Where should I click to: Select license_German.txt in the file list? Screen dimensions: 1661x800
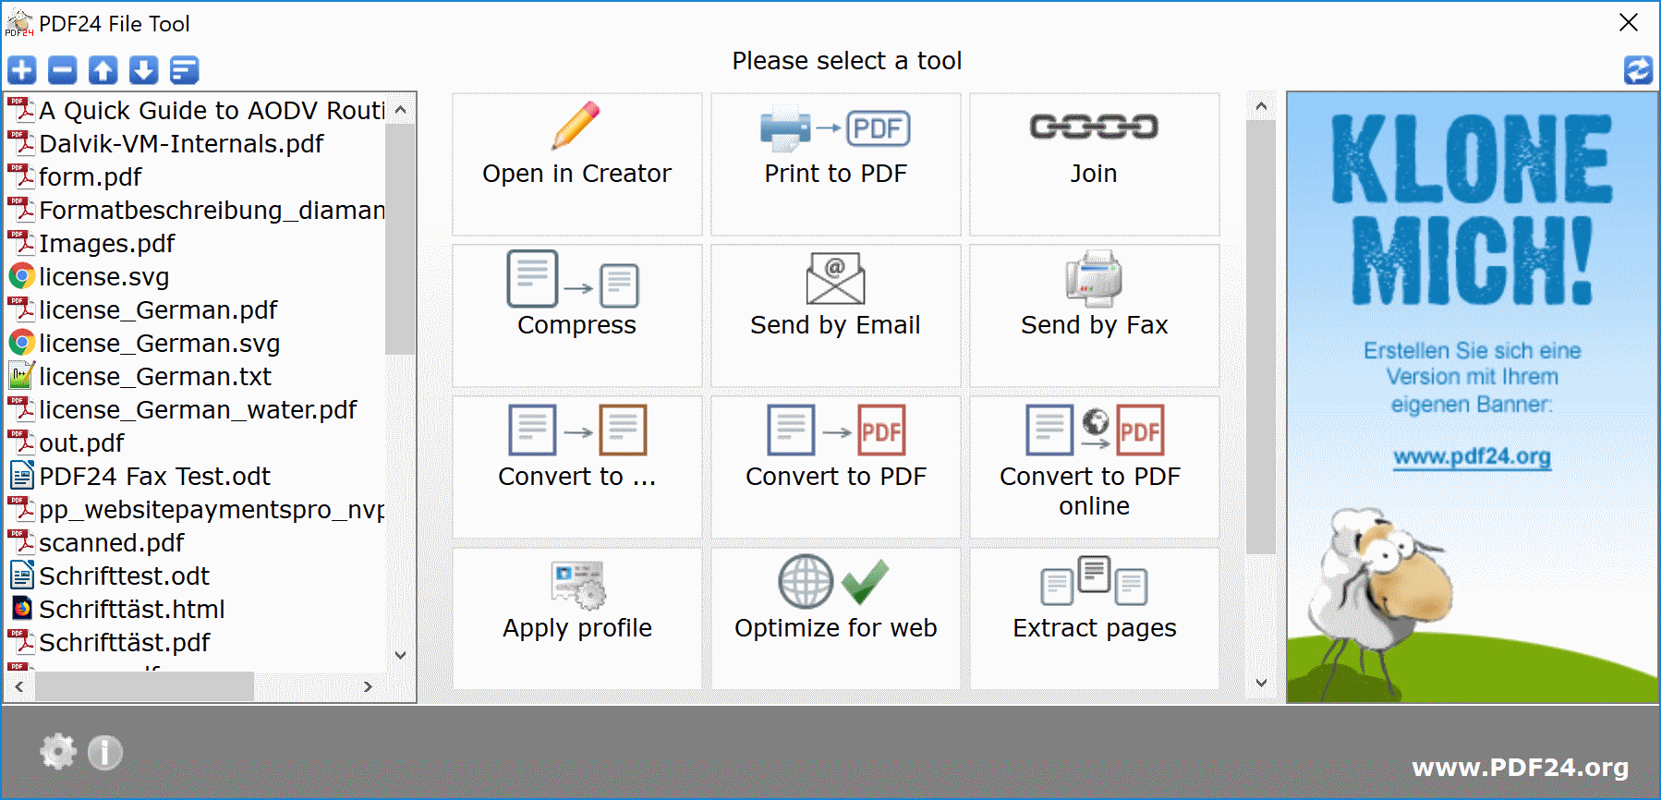click(154, 377)
